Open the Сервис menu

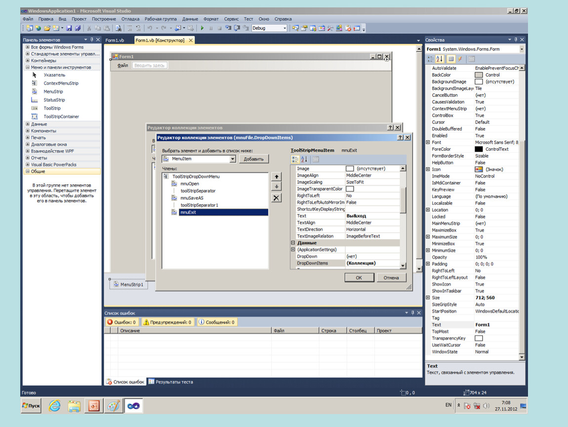[231, 19]
